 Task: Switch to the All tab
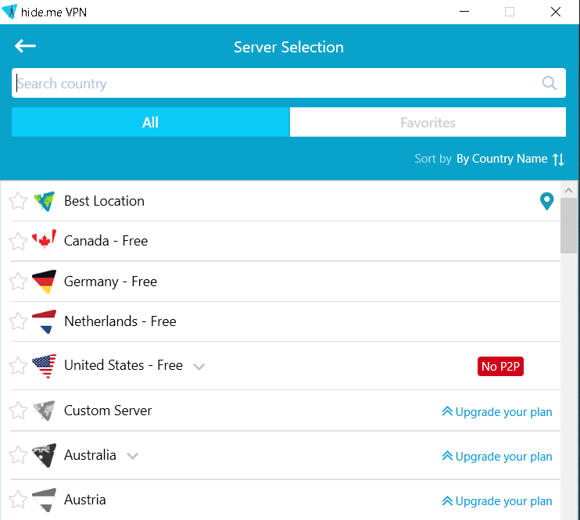click(x=151, y=122)
